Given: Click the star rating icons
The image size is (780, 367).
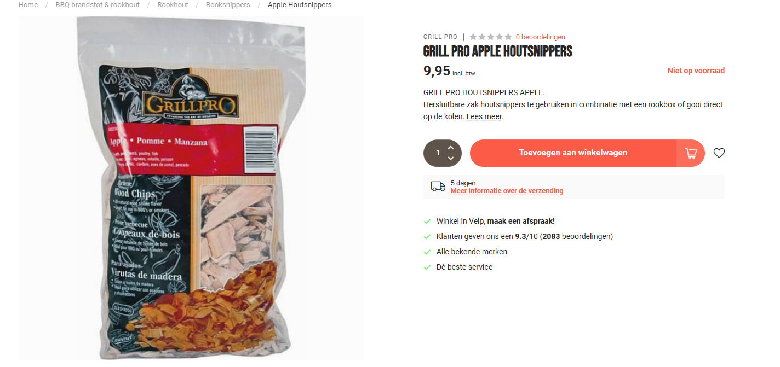Looking at the screenshot, I should pyautogui.click(x=490, y=37).
